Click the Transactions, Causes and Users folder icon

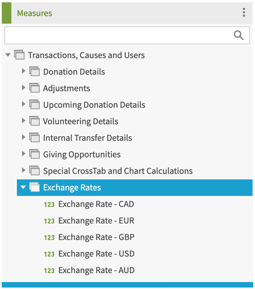19,55
